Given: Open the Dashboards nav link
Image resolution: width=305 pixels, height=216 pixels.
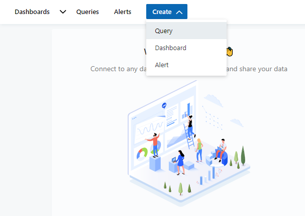Looking at the screenshot, I should coord(32,12).
